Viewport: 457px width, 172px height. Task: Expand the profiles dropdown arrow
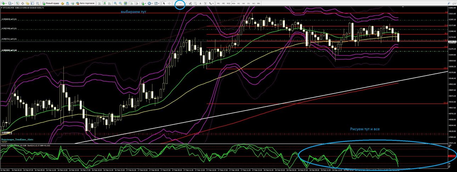pyautogui.click(x=13, y=3)
